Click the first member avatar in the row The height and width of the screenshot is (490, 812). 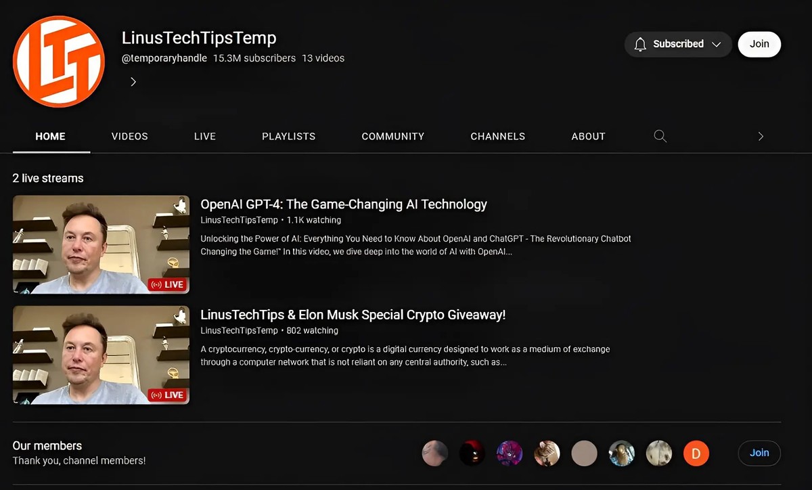pyautogui.click(x=435, y=453)
